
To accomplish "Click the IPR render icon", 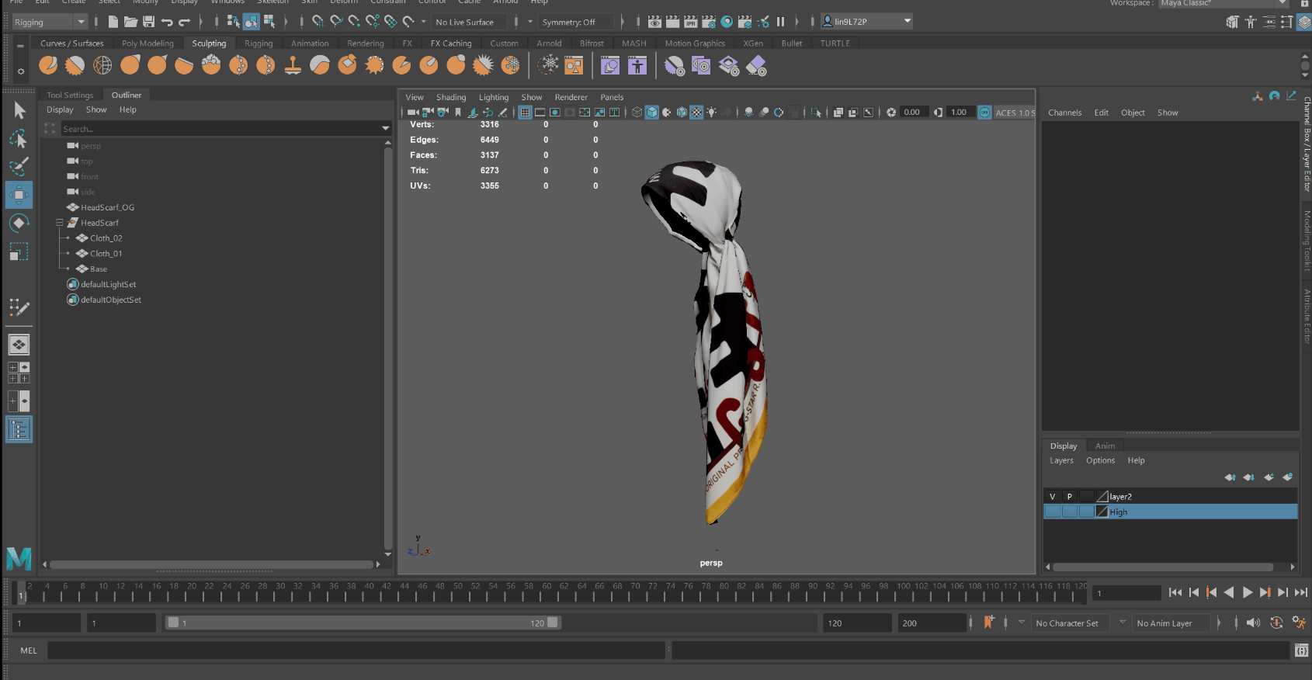I will click(691, 22).
